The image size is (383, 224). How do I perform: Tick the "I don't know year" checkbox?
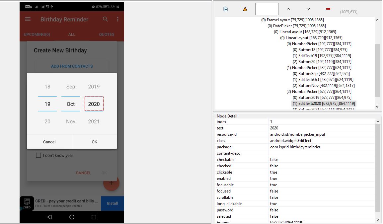coord(38,155)
